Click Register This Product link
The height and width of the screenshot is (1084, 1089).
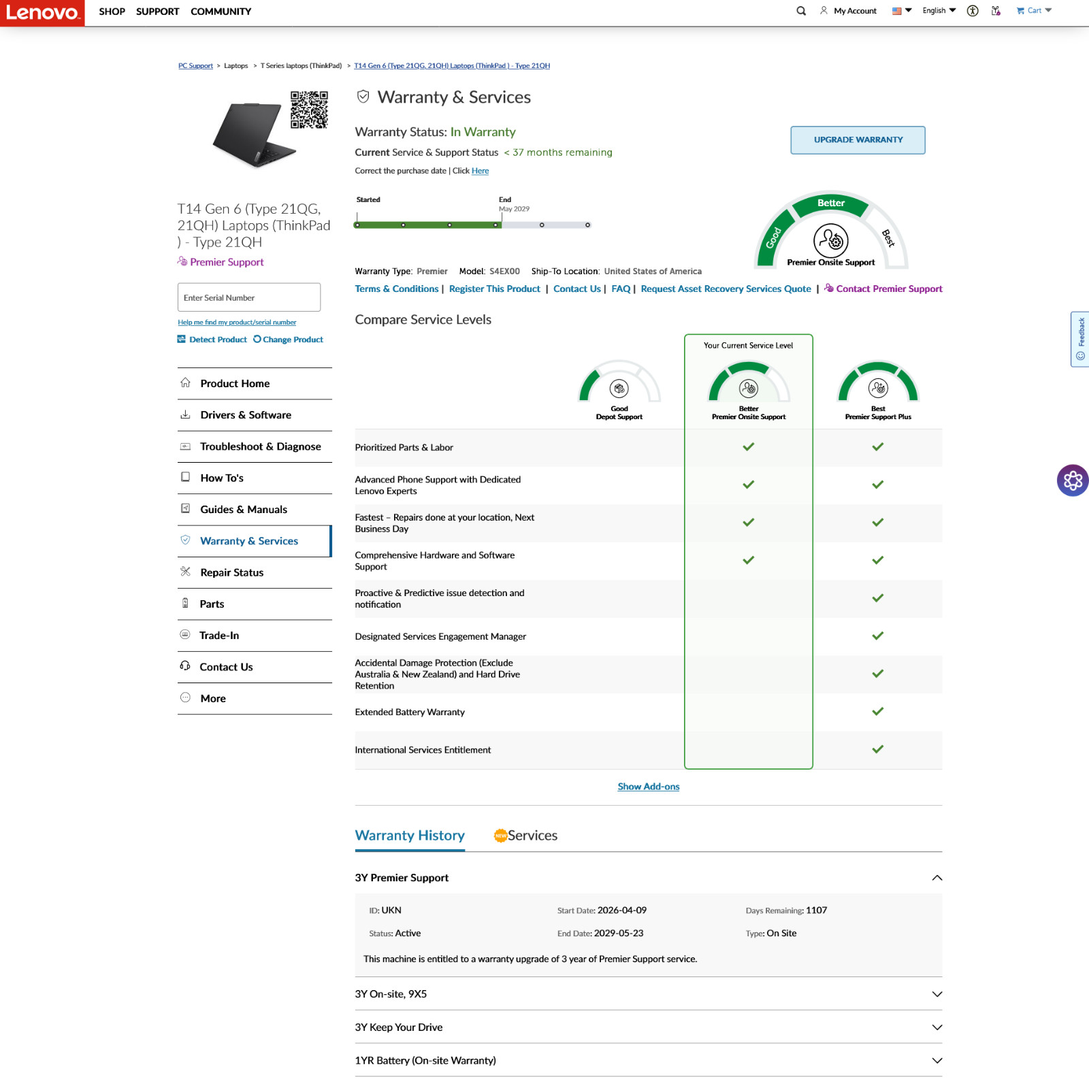click(495, 289)
